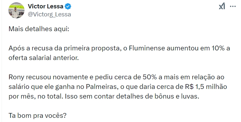Open the three-dot more options menu
This screenshot has height=122, width=241.
pyautogui.click(x=233, y=6)
